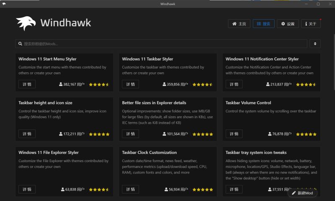Open details for Windows 11 Notification Center Styler

click(234, 84)
